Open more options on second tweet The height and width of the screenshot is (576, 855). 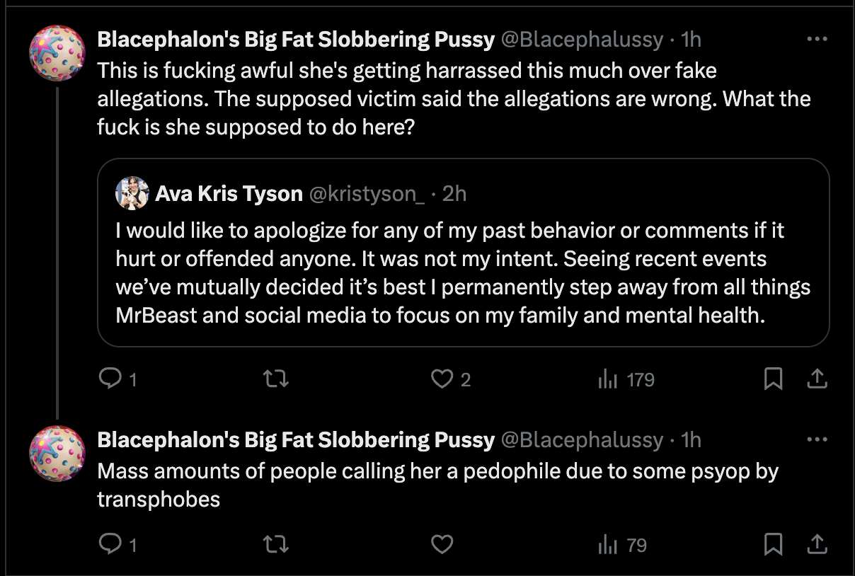click(817, 439)
